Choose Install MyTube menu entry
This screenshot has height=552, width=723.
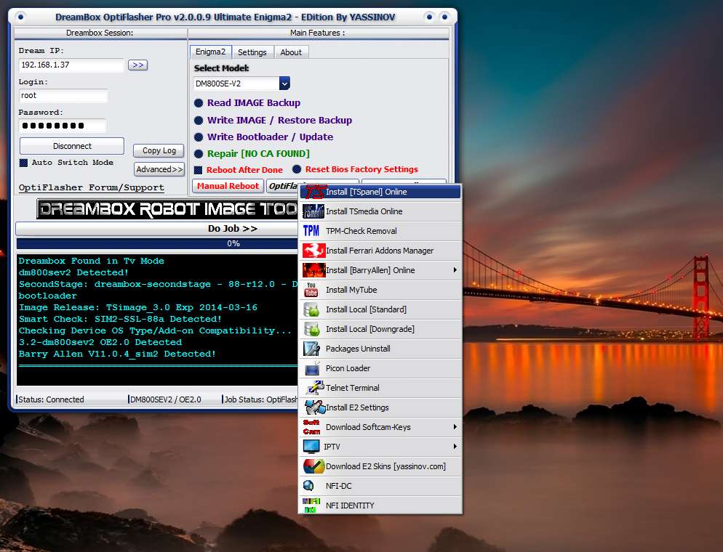tap(380, 290)
